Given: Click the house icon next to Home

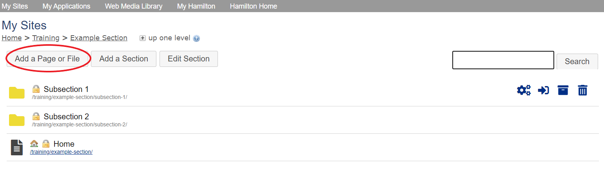Looking at the screenshot, I should (34, 144).
